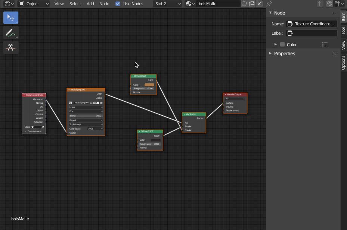
Task: Click the pin icon next to the material
Action: 269,4
